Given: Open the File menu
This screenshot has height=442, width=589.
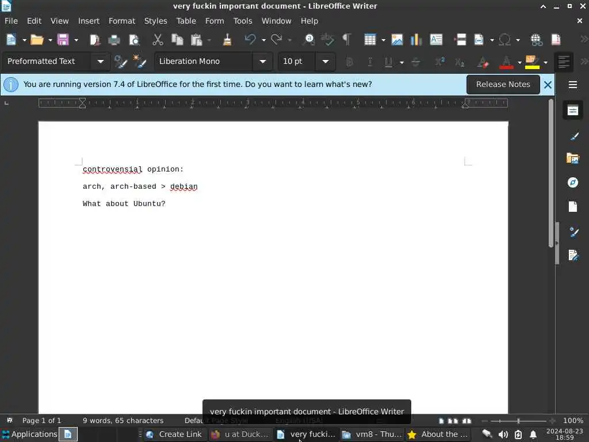Looking at the screenshot, I should click(11, 21).
